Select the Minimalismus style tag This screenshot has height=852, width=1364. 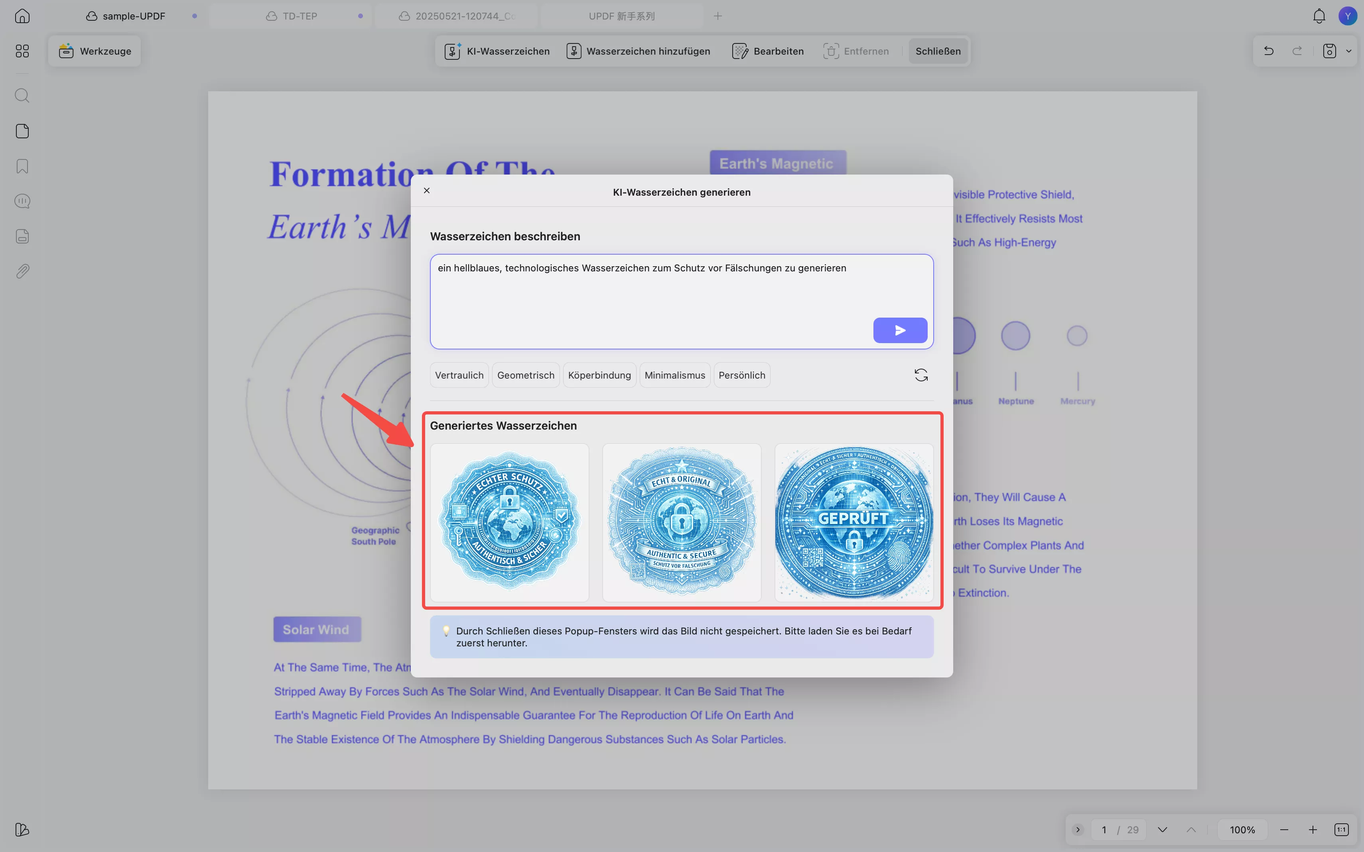coord(674,375)
